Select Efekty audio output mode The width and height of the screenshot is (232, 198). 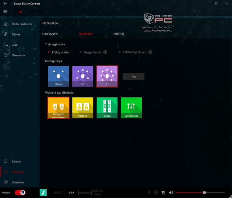point(58,52)
